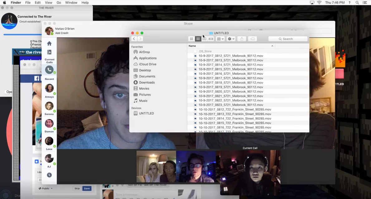This screenshot has height=199, width=371.
Task: Click the AirPlay display icon
Action: point(312,2)
